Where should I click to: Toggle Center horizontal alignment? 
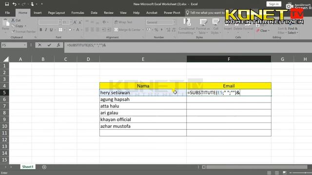pos(92,30)
